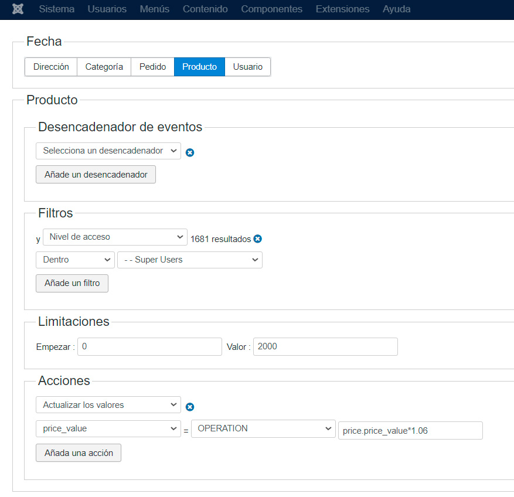Expand the Nivel de acceso filter dropdown
Image resolution: width=514 pixels, height=497 pixels.
[115, 237]
